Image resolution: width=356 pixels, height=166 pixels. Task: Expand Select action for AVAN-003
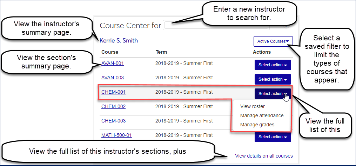(273, 79)
